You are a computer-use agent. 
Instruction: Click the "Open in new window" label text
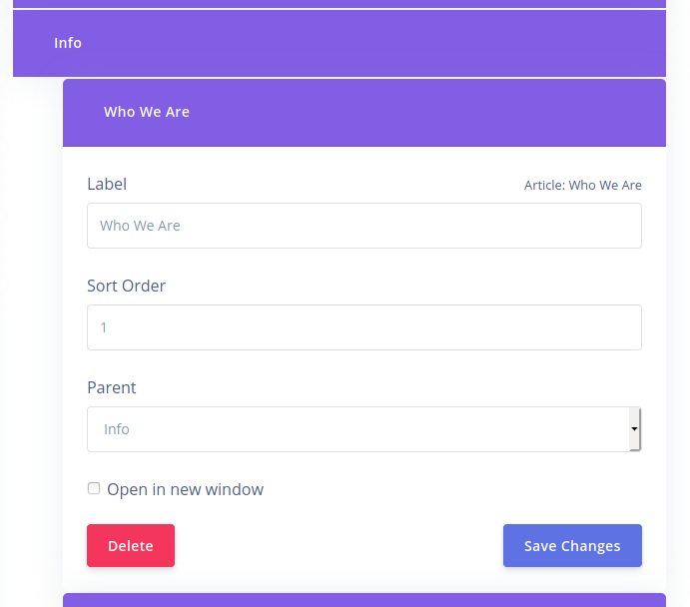pos(185,489)
